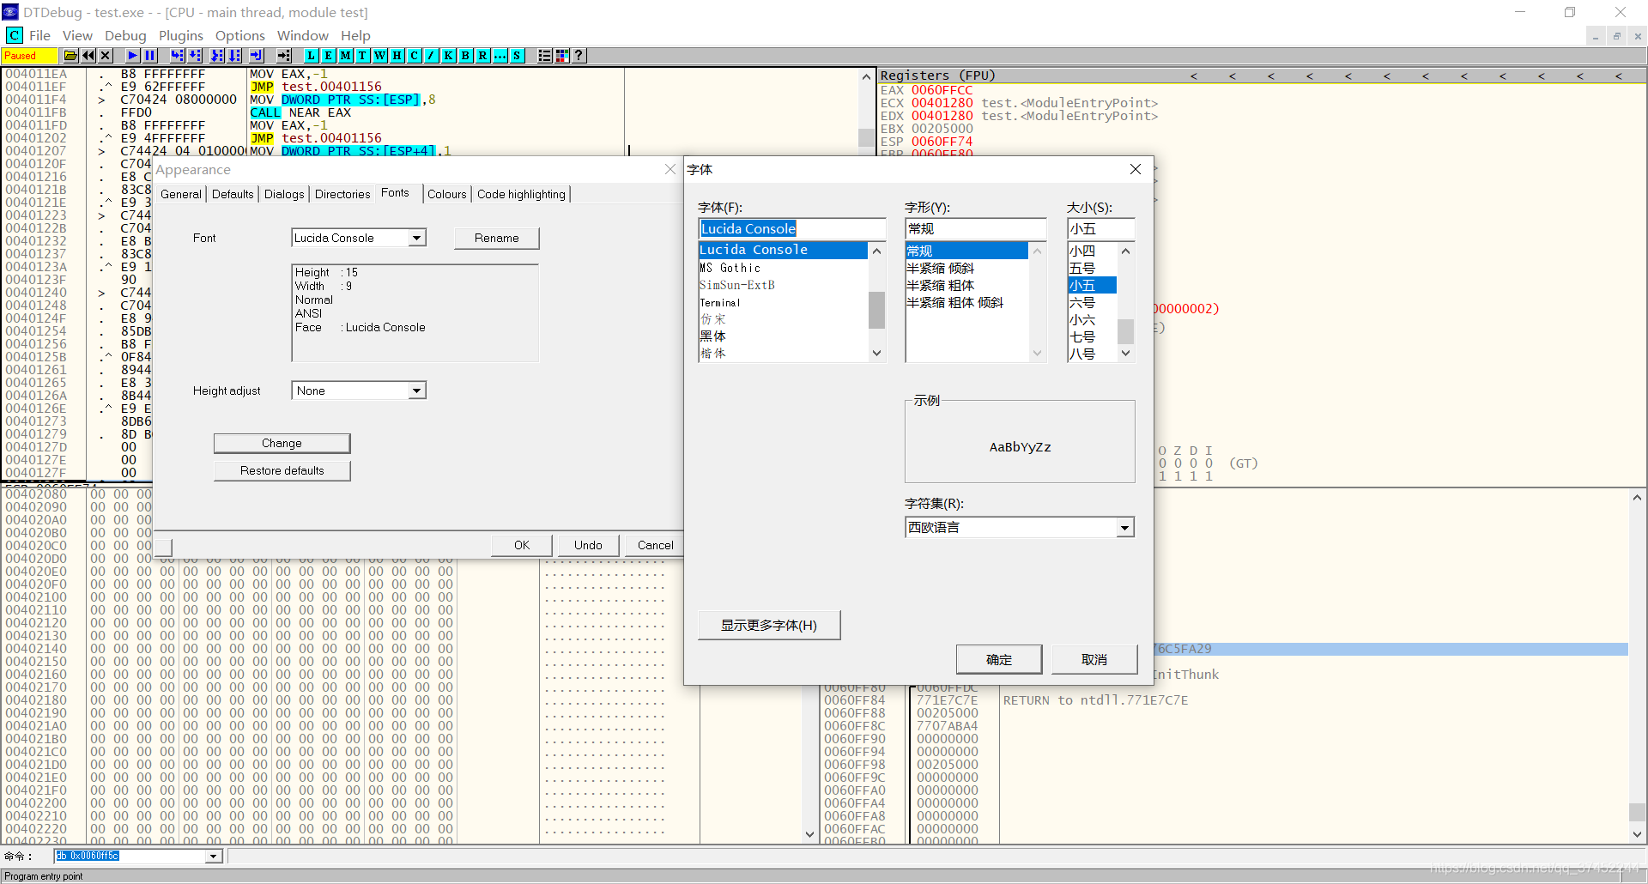This screenshot has height=884, width=1648.
Task: Click the 字体(F) font name input field
Action: [x=792, y=229]
